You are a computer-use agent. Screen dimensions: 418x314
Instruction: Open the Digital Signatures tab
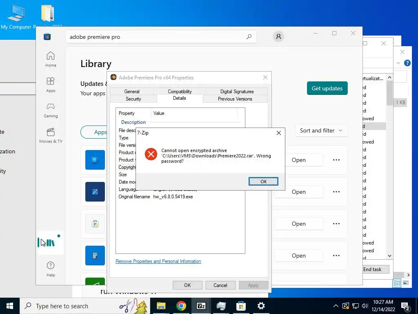(x=237, y=91)
